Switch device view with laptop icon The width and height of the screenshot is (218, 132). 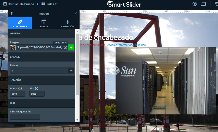pyautogui.click(x=204, y=4)
